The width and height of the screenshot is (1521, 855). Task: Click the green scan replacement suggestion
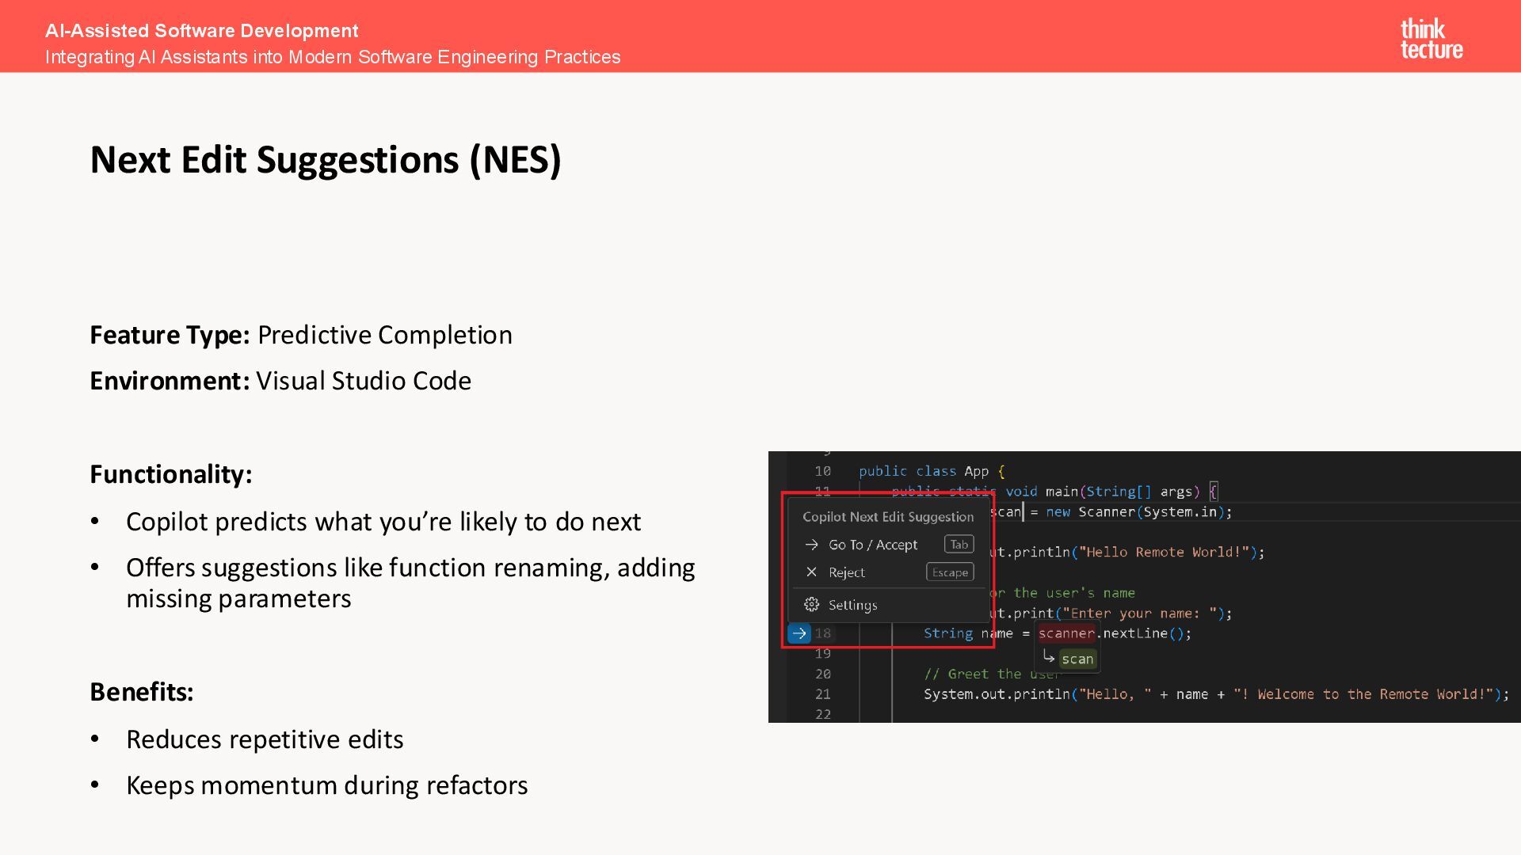coord(1077,659)
